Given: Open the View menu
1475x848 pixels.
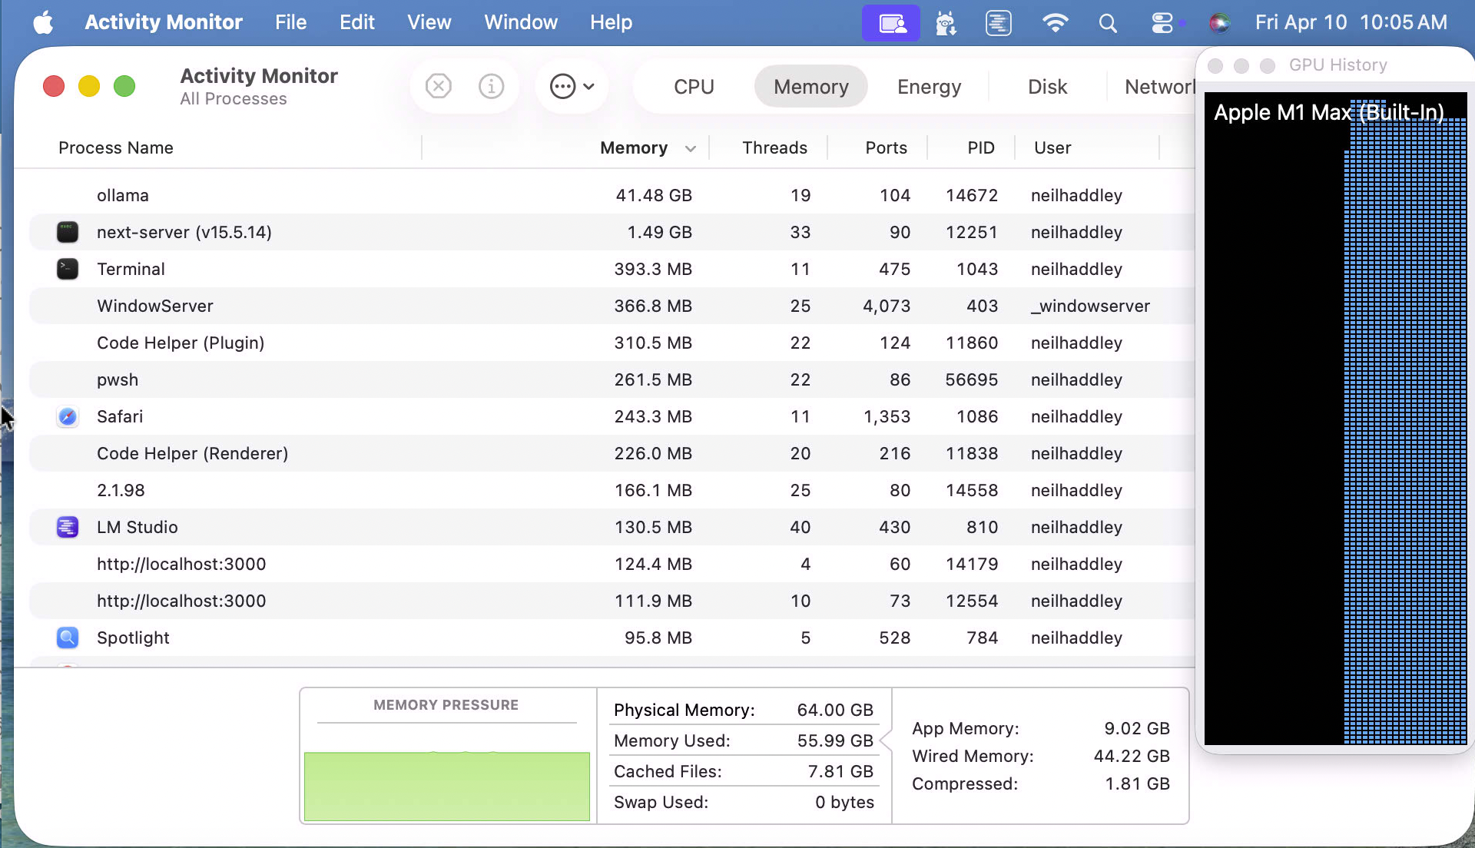Looking at the screenshot, I should click(429, 22).
